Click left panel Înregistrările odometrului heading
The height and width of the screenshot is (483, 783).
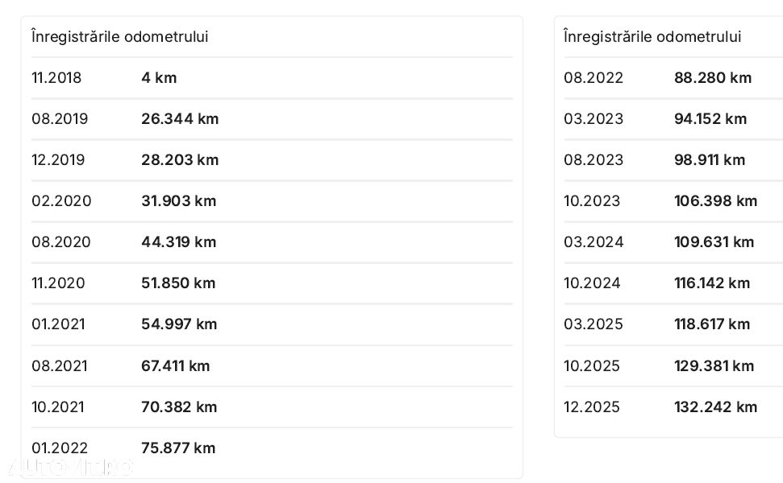[120, 36]
